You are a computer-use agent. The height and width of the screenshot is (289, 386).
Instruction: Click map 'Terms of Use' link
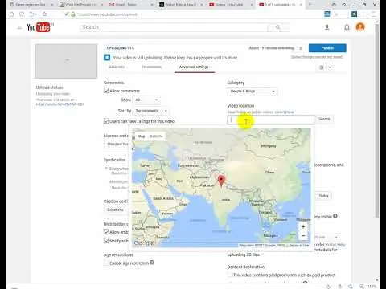299,246
